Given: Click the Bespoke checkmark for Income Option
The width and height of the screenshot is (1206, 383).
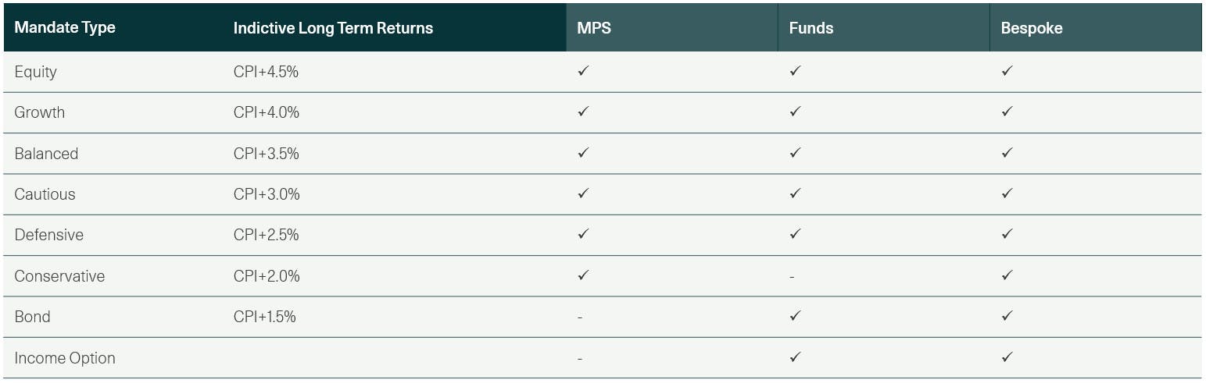Looking at the screenshot, I should 1007,357.
